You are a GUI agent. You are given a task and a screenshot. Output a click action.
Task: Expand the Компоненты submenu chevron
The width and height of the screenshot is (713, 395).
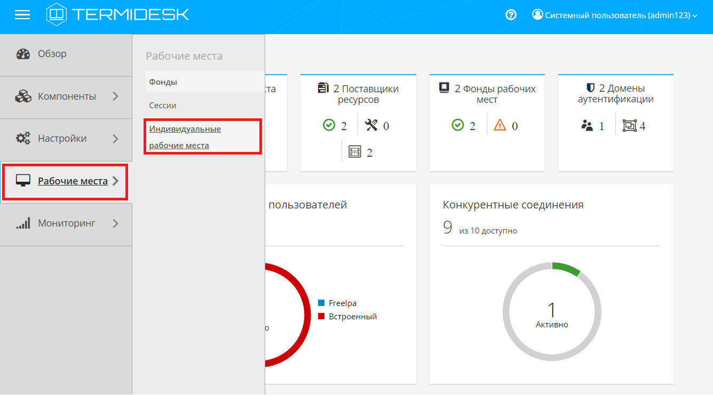click(x=116, y=96)
